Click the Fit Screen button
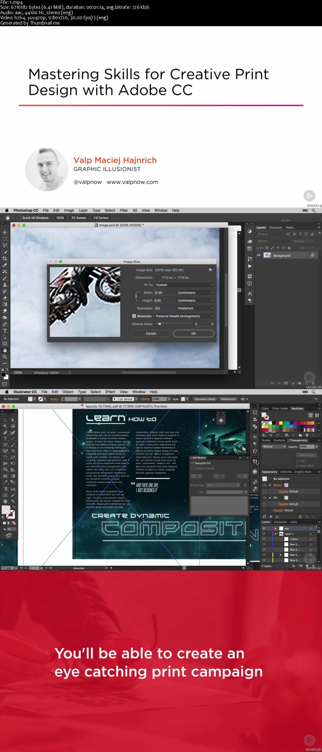322x752 pixels. click(79, 218)
